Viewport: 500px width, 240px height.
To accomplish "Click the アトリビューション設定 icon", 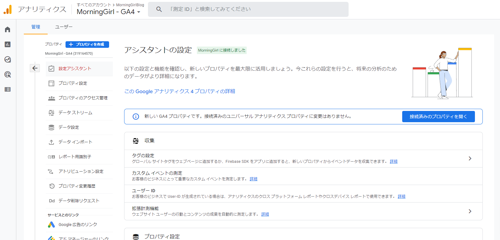I will tap(50, 172).
